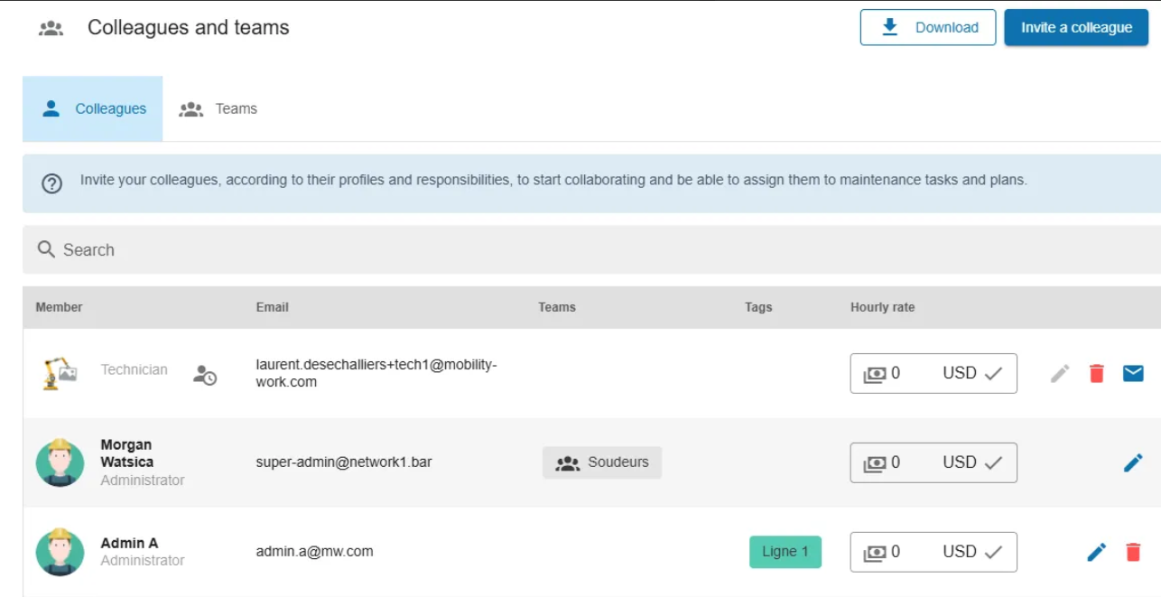Click the search magnifier icon

click(46, 249)
